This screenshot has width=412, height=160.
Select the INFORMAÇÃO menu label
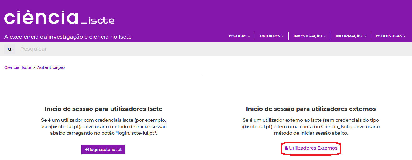coord(349,36)
